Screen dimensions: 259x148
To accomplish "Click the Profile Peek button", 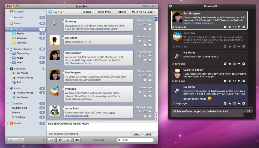I will (x=104, y=12).
